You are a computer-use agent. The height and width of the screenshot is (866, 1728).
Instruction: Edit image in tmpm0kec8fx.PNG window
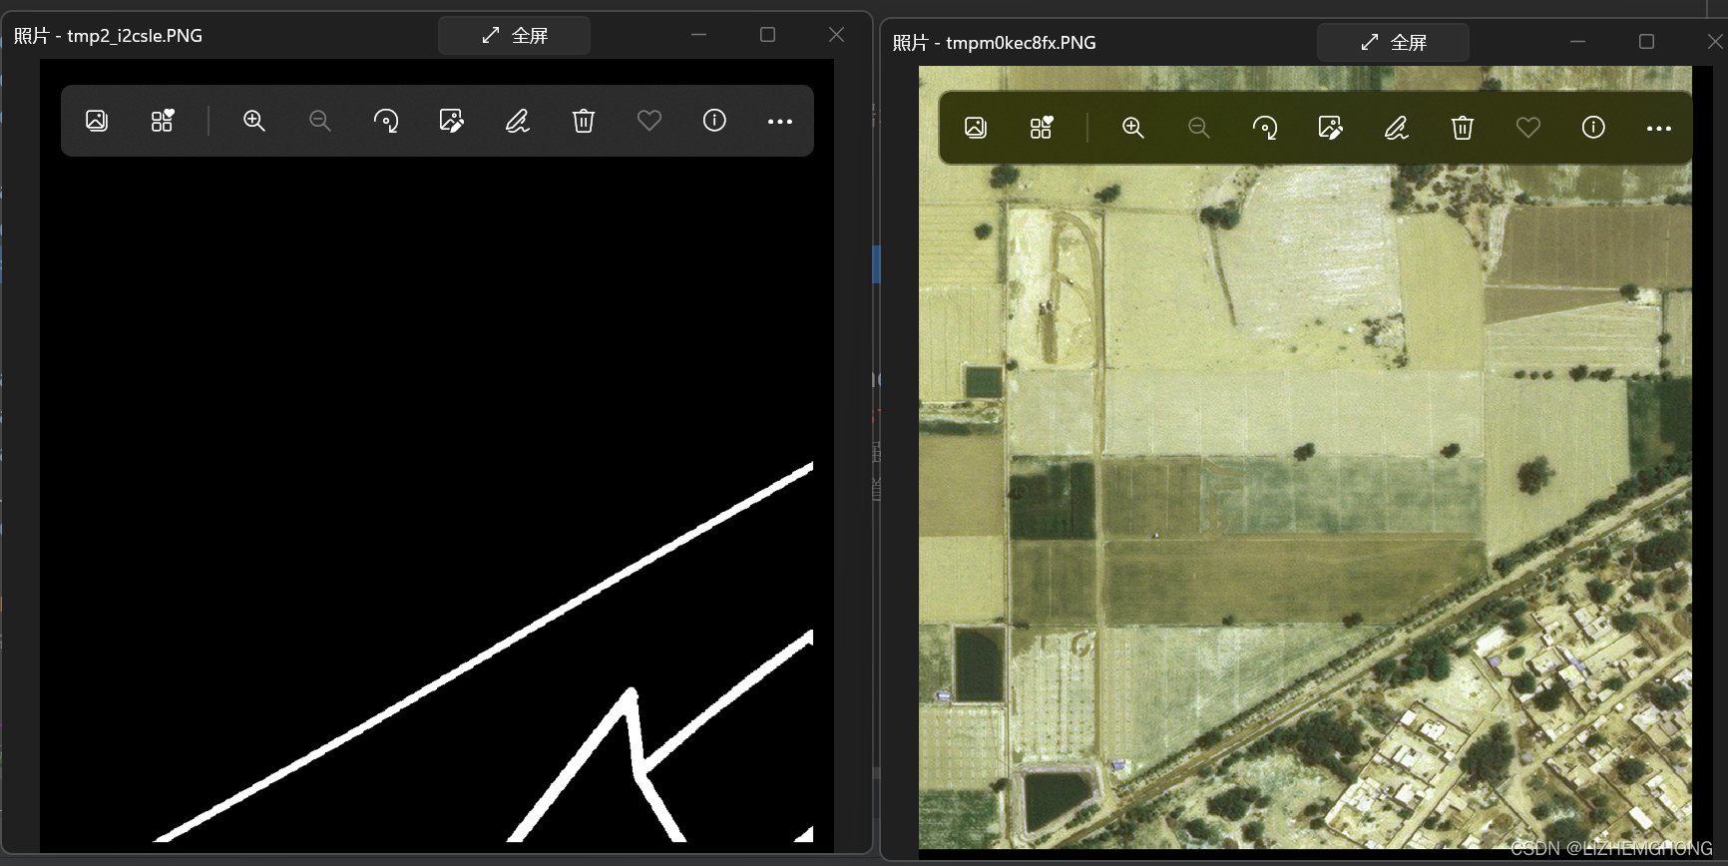1331,128
